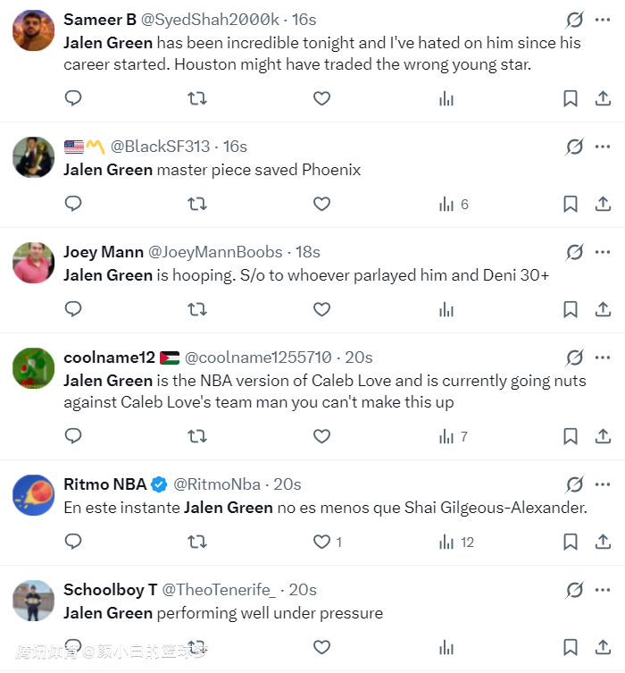This screenshot has height=673, width=625.
Task: Repost Joey Mann's tweet
Action: (197, 309)
